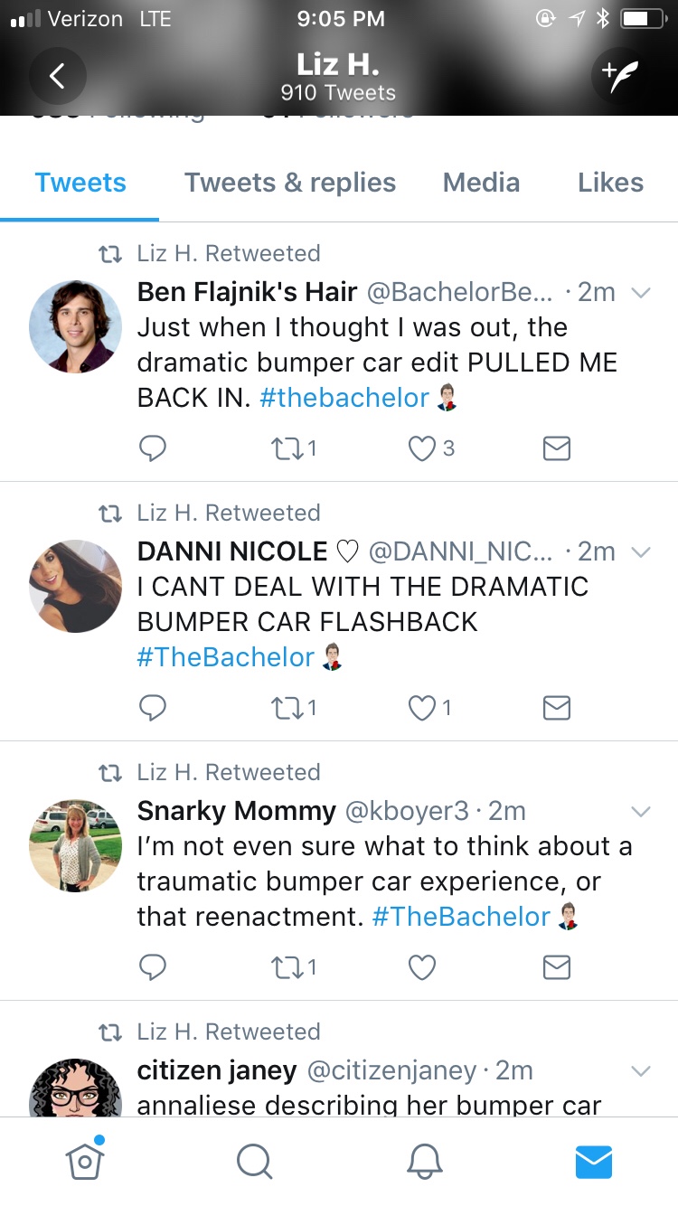
Task: Expand options chevron on Snarky Mommy tweet
Action: (640, 812)
